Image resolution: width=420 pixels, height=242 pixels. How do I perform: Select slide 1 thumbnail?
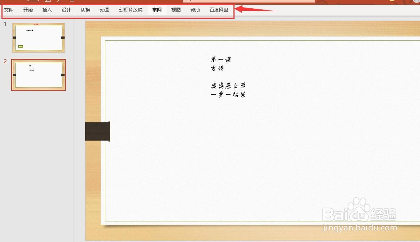click(39, 38)
